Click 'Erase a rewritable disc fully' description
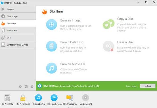Image resolution: width=157 pixels, height=108 pixels. 133,49
